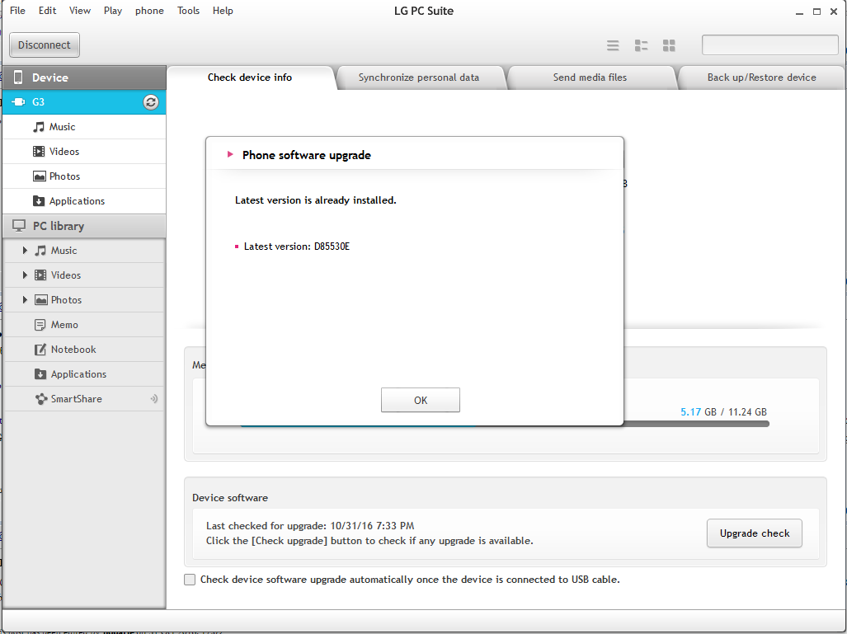The height and width of the screenshot is (634, 847).
Task: Open the Tools menu
Action: click(188, 10)
